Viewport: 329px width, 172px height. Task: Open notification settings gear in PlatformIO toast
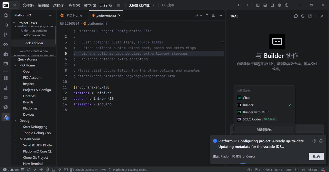click(314, 141)
